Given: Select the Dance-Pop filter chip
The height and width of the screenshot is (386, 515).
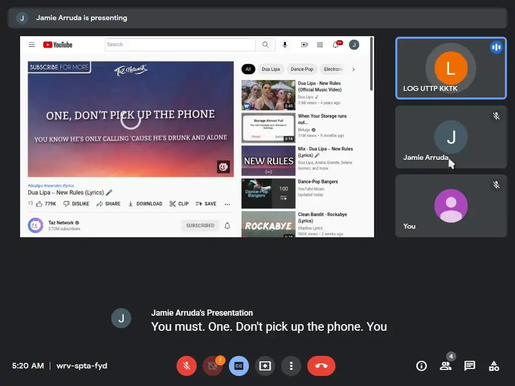Looking at the screenshot, I should [x=302, y=69].
